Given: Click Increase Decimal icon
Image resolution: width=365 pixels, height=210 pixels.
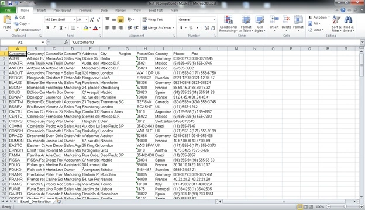Looking at the screenshot, I should pos(206,28).
